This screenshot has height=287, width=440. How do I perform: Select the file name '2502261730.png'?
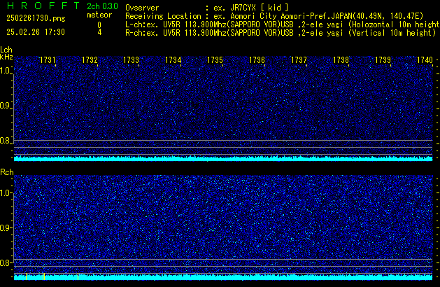point(36,18)
